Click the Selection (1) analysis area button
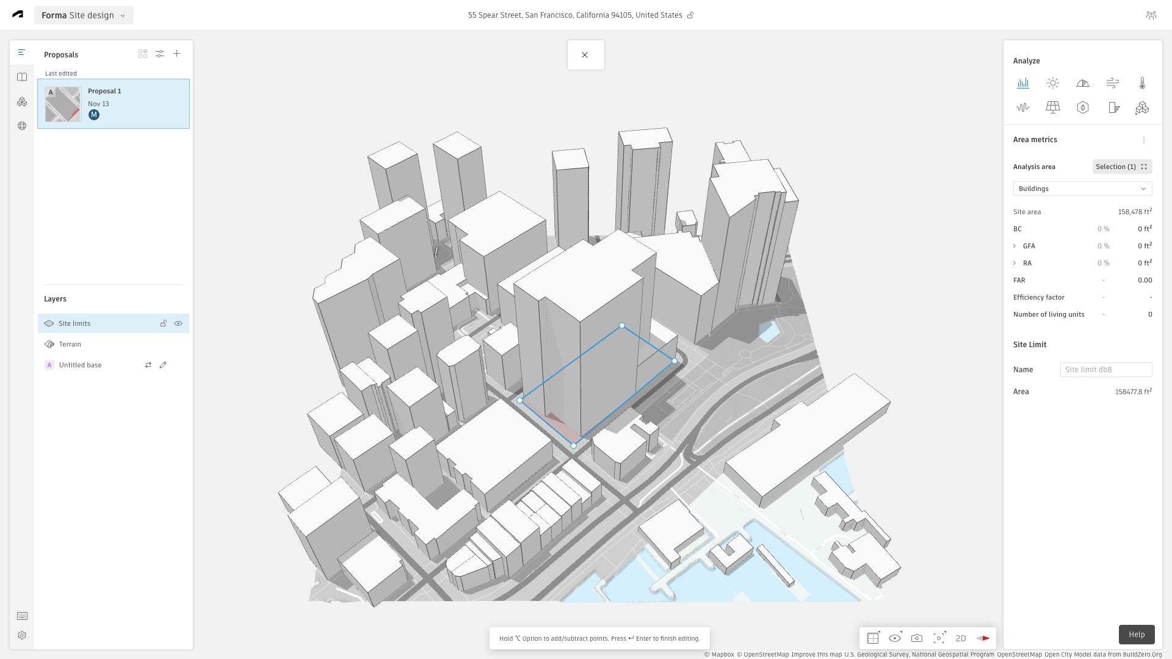 point(1121,167)
